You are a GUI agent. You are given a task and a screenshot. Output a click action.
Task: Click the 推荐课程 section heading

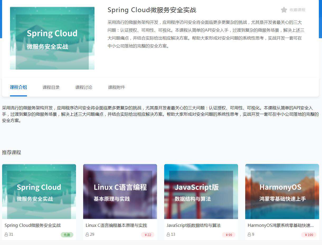(x=12, y=152)
